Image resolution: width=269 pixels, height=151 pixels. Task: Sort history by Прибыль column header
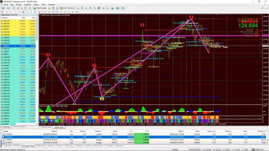pyautogui.click(x=261, y=131)
